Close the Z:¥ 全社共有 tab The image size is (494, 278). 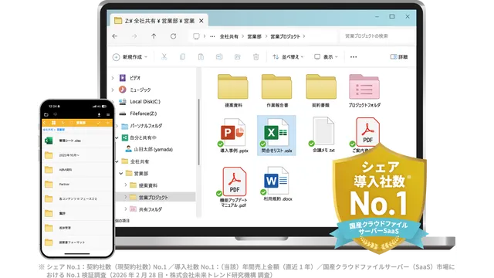[201, 21]
